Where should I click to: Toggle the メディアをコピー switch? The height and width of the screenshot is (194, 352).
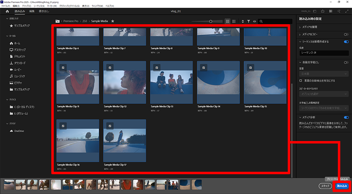pos(346,34)
